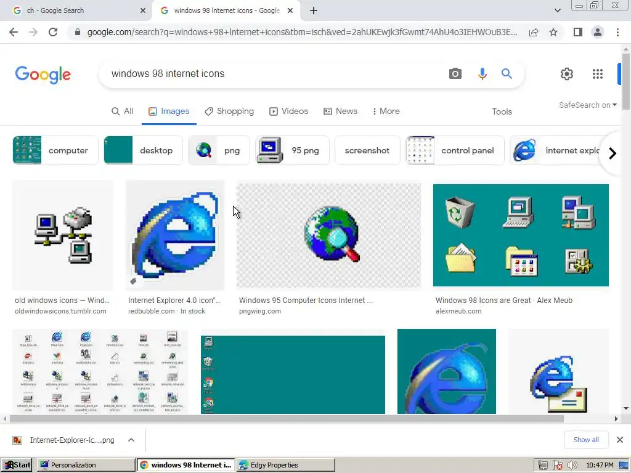Viewport: 631px width, 473px height.
Task: Open icon collection sheet thumbnail
Action: click(100, 371)
